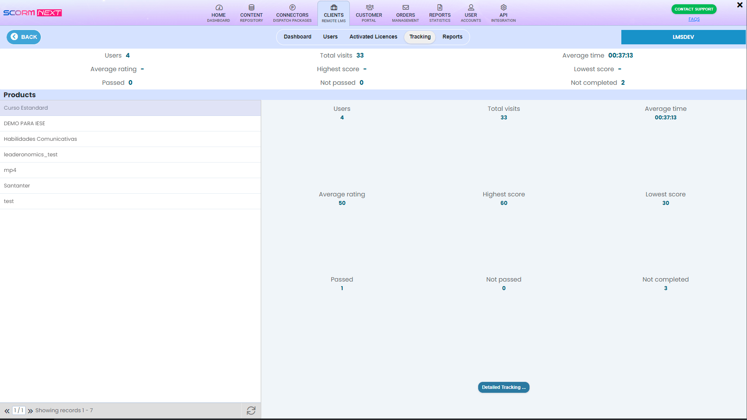Go back using the Back button

23,37
